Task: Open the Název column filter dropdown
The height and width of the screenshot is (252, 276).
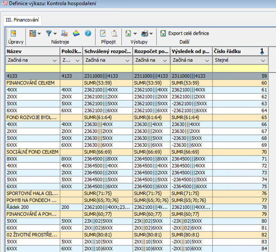Action: pos(55,60)
